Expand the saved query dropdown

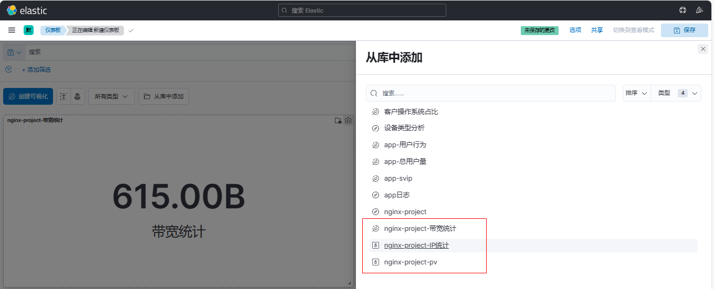point(15,52)
